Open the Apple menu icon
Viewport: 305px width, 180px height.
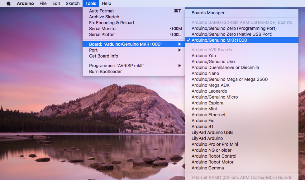click(8, 3)
